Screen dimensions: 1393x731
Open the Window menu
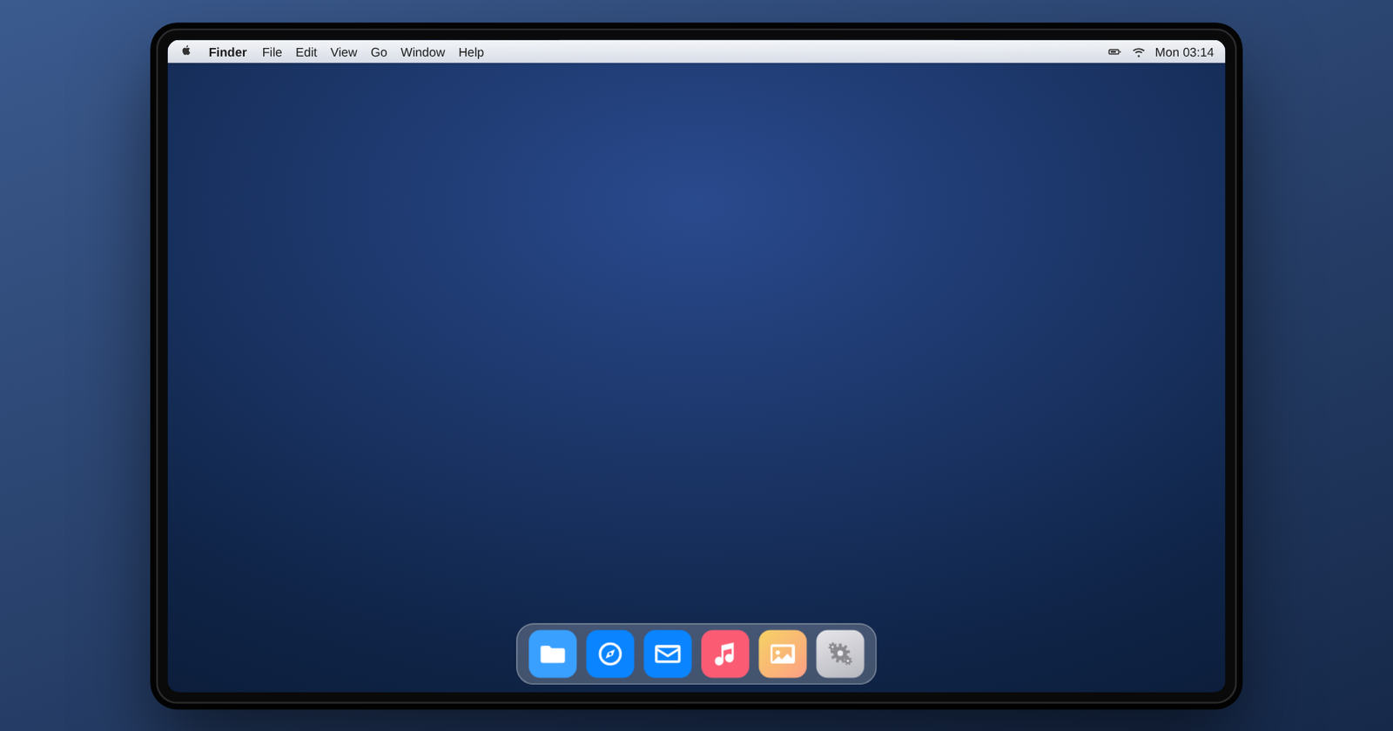click(x=422, y=52)
